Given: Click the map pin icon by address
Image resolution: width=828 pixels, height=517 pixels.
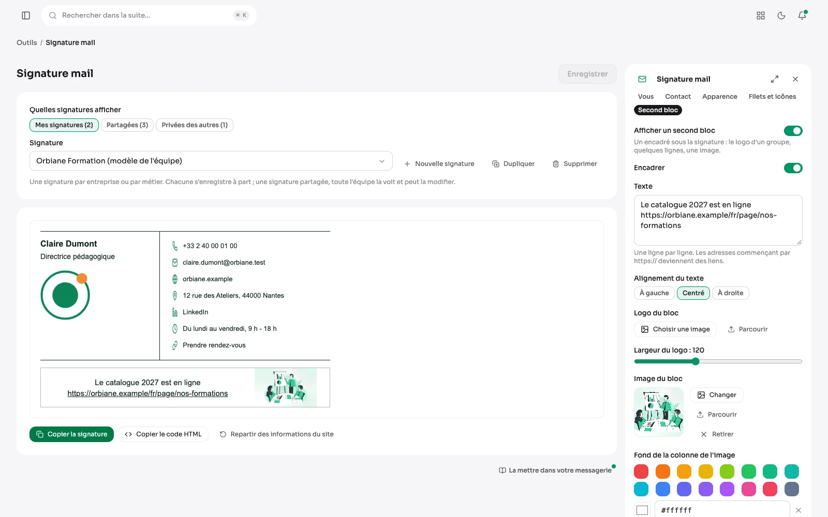Looking at the screenshot, I should [x=175, y=296].
